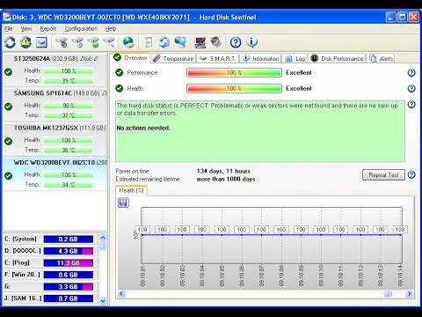Open the File menu
The height and width of the screenshot is (317, 422).
[9, 29]
